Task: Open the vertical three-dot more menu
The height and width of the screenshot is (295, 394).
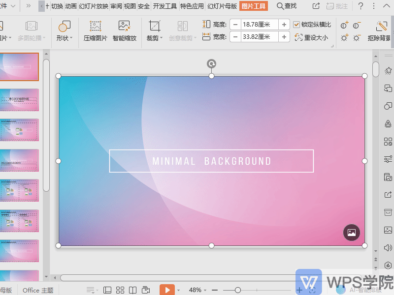Action: [374, 6]
